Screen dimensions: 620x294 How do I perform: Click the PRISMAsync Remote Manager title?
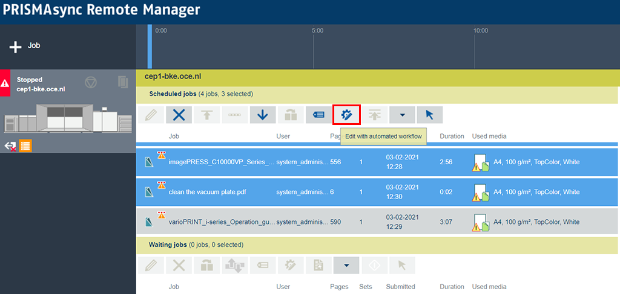point(101,10)
